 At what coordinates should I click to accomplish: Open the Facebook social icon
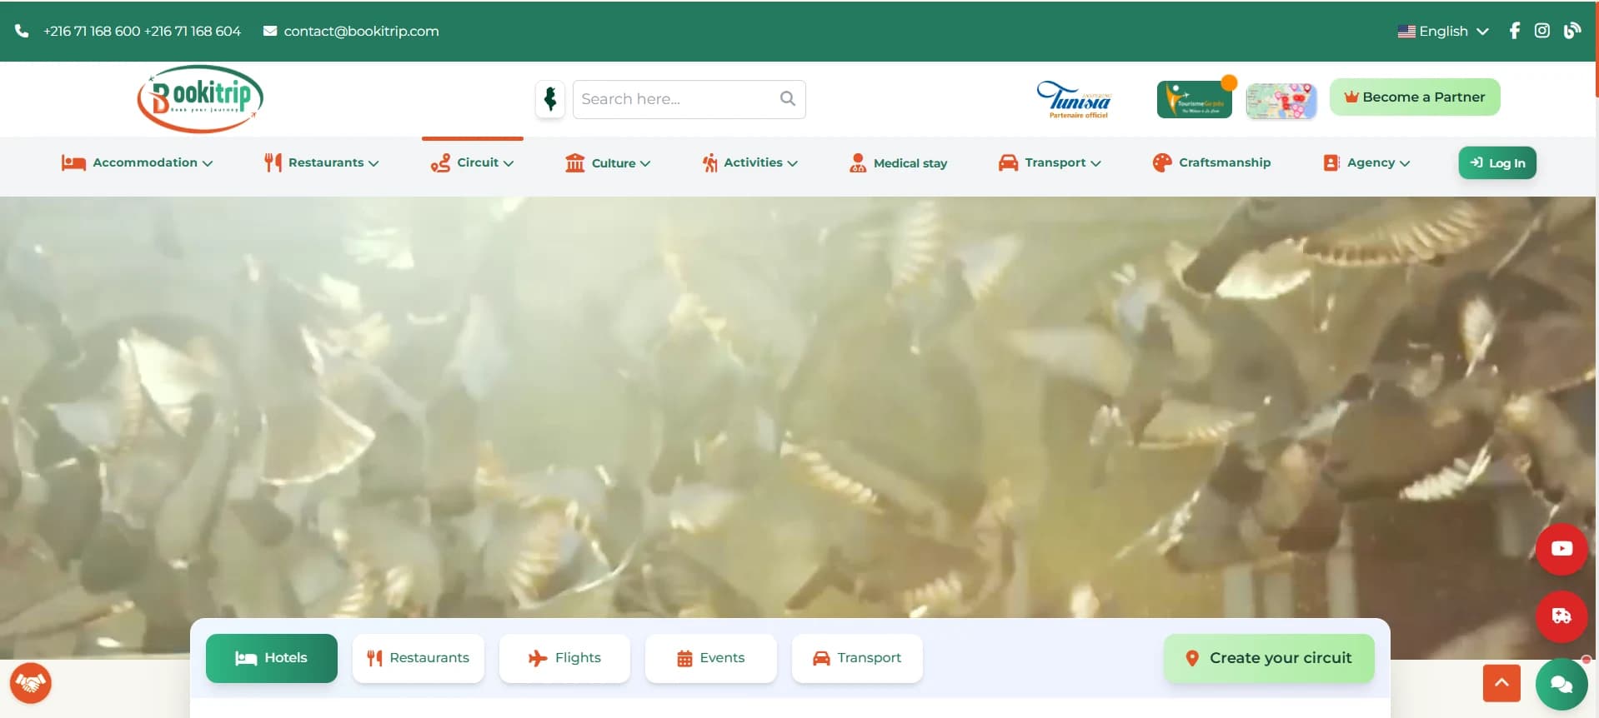click(x=1514, y=31)
